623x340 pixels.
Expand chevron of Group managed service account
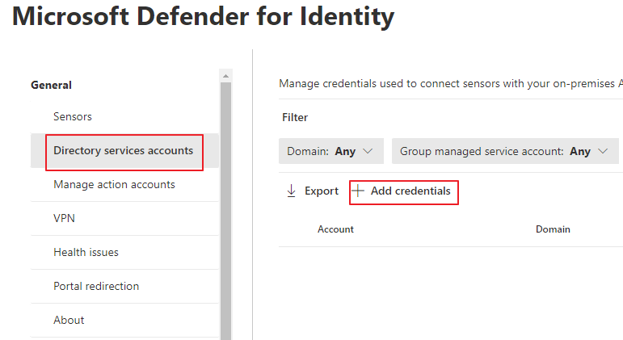pos(603,151)
